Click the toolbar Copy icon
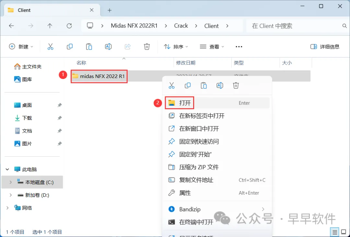The height and width of the screenshot is (237, 350). 70,47
